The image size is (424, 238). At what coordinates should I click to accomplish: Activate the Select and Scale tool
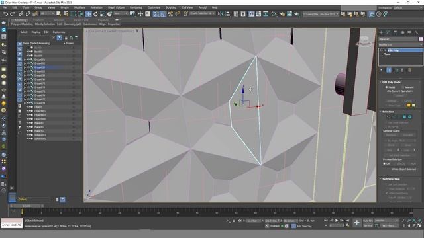[x=103, y=14]
